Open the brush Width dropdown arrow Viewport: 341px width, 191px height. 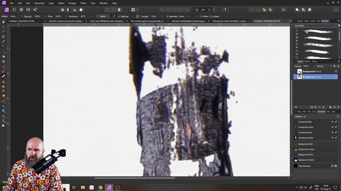[21, 16]
